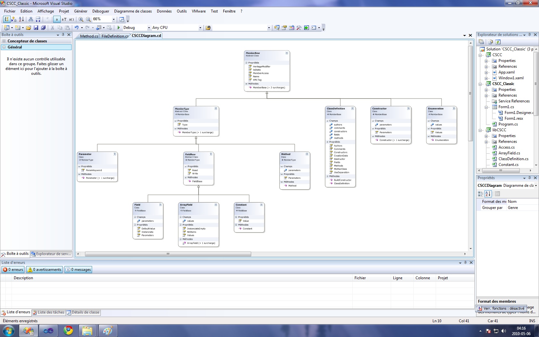Viewport: 539px width, 337px height.
Task: Toggle the 0 erreurs filter
Action: pos(13,270)
